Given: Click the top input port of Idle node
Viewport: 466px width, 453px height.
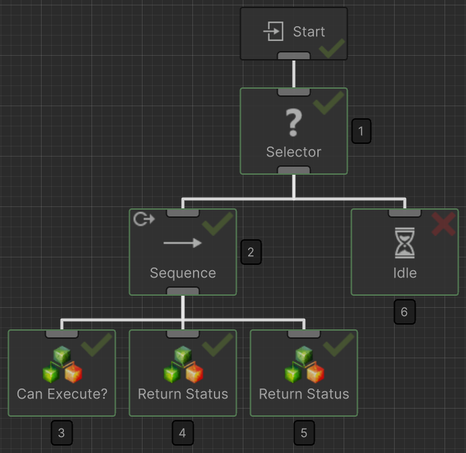Looking at the screenshot, I should (x=405, y=212).
